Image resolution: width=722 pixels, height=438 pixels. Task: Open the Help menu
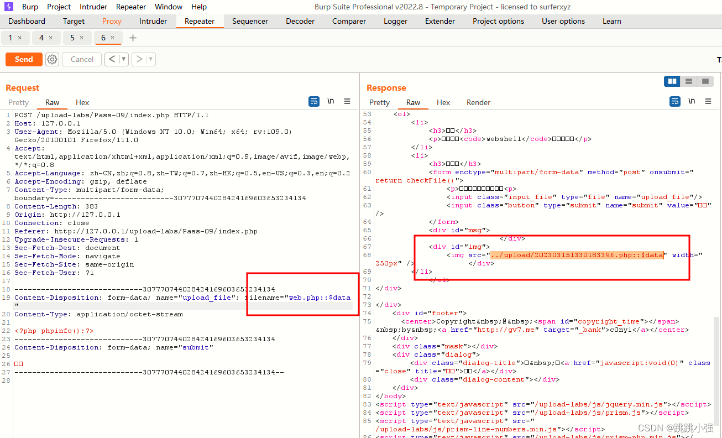199,7
